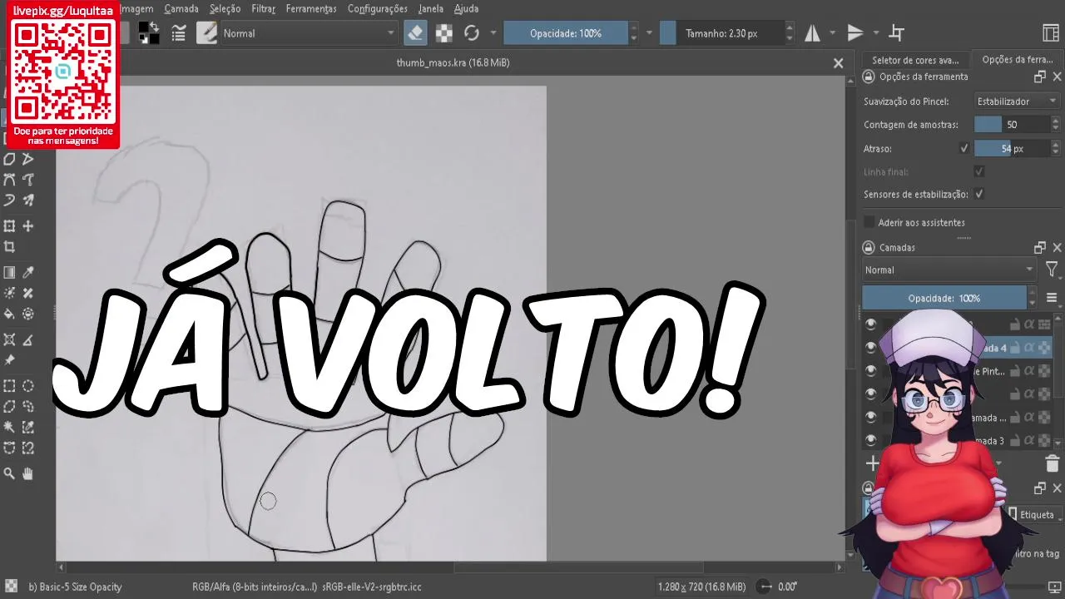This screenshot has width=1065, height=599.
Task: Select the Colorize mask tool
Action: [9, 294]
